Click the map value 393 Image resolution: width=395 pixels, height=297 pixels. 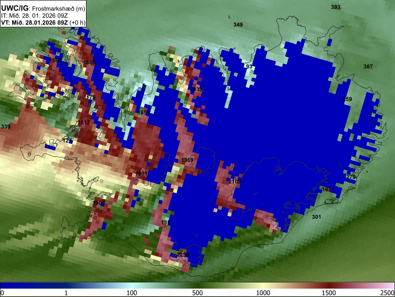tap(336, 7)
